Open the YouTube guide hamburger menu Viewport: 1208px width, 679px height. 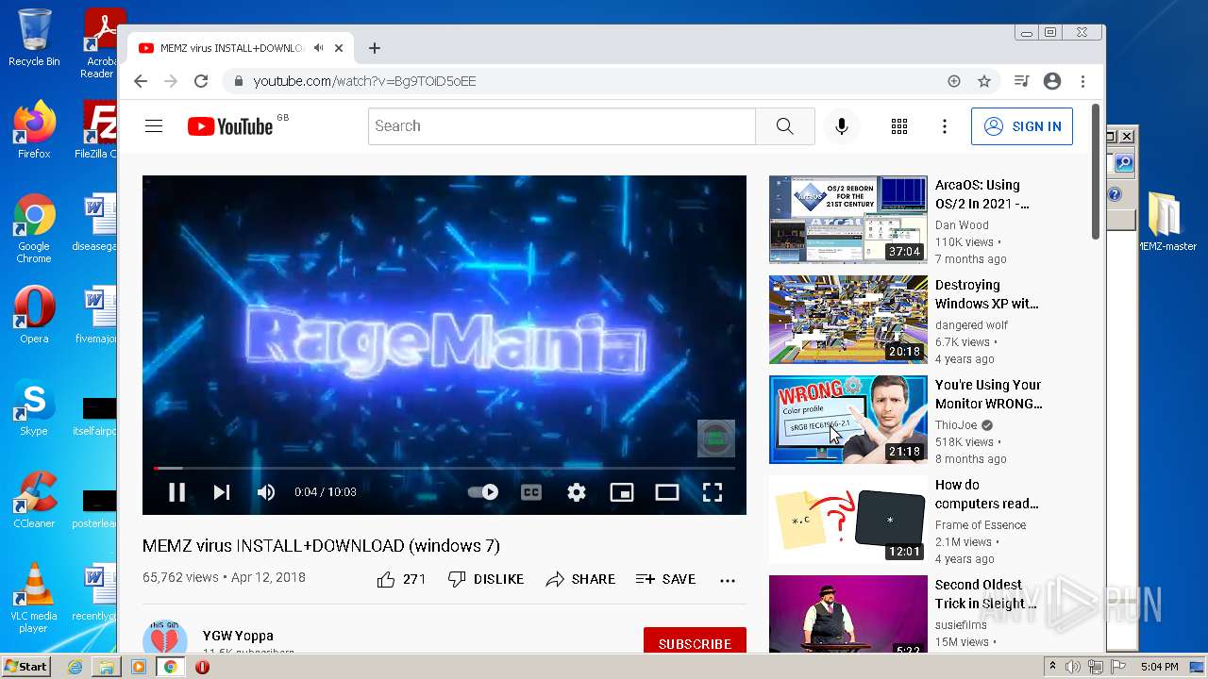pyautogui.click(x=154, y=126)
